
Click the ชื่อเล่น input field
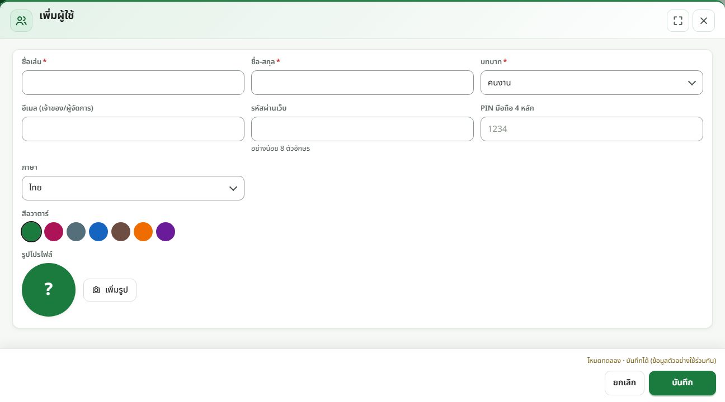click(x=133, y=83)
